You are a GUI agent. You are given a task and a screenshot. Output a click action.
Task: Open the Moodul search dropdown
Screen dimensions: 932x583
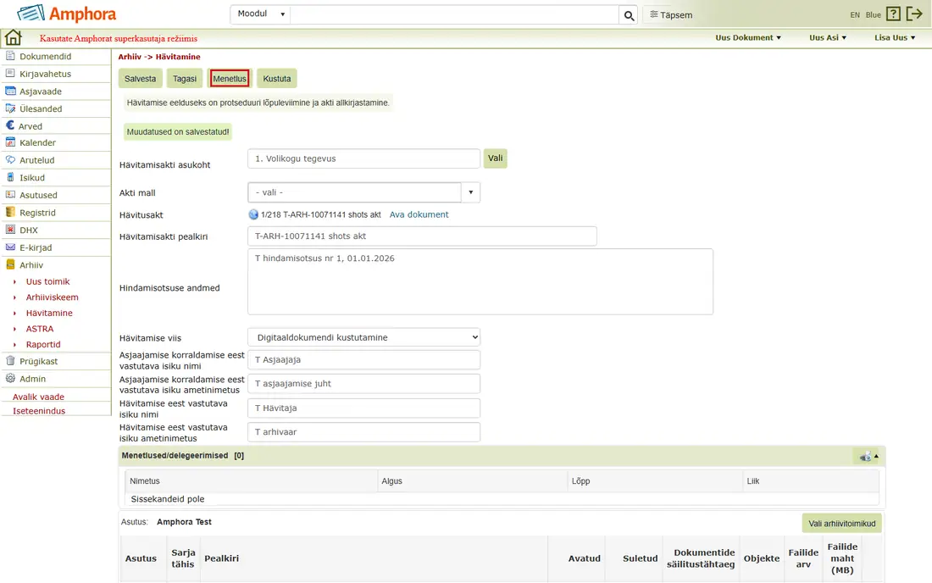pyautogui.click(x=260, y=14)
